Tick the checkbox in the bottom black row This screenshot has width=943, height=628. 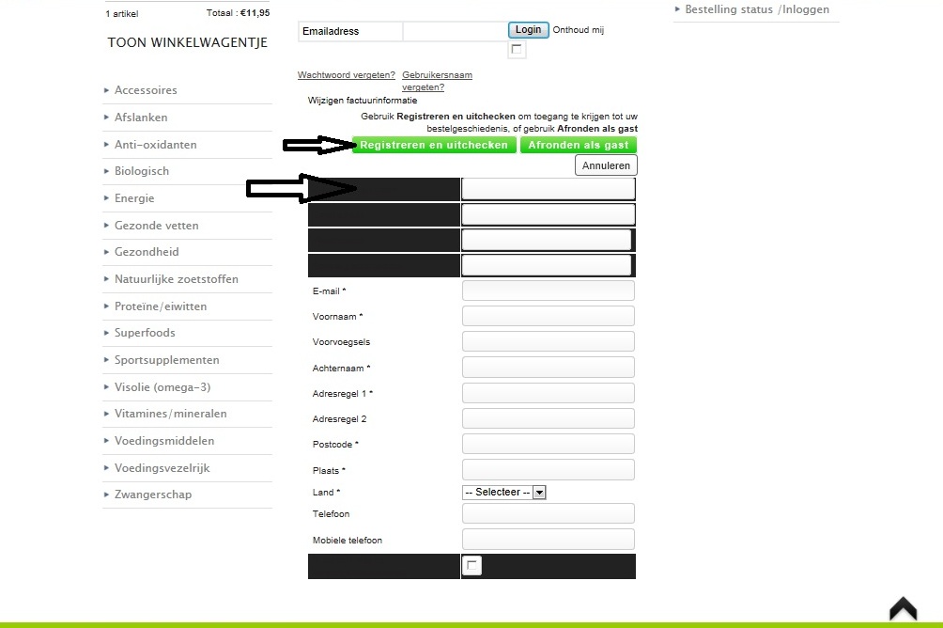click(471, 565)
